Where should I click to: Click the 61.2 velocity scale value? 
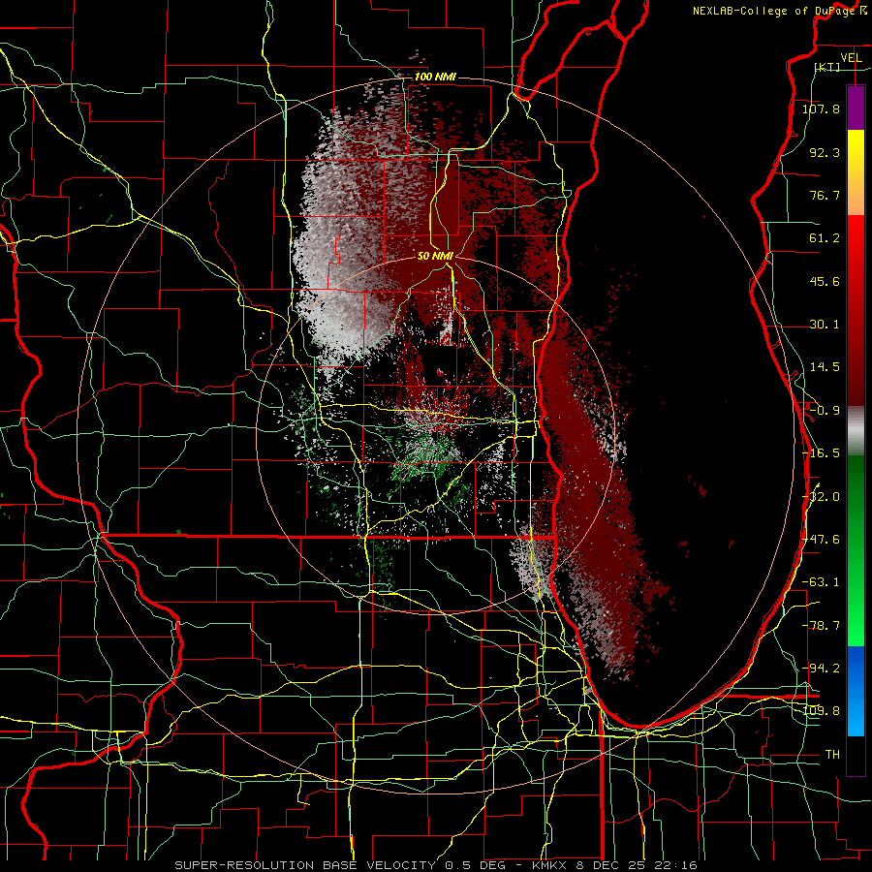pos(825,238)
